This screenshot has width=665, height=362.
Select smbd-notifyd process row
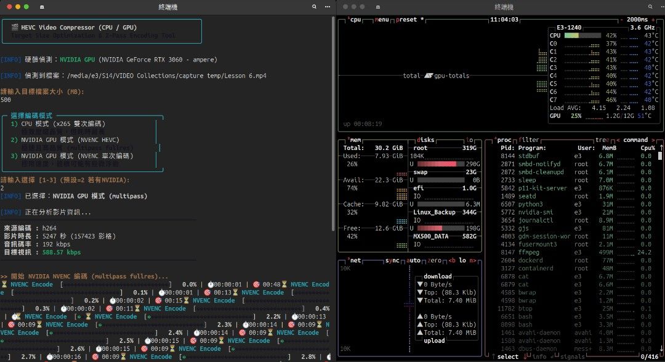pos(578,164)
